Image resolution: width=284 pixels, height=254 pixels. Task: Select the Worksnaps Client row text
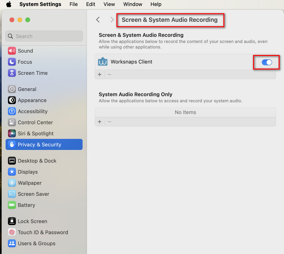(x=132, y=62)
